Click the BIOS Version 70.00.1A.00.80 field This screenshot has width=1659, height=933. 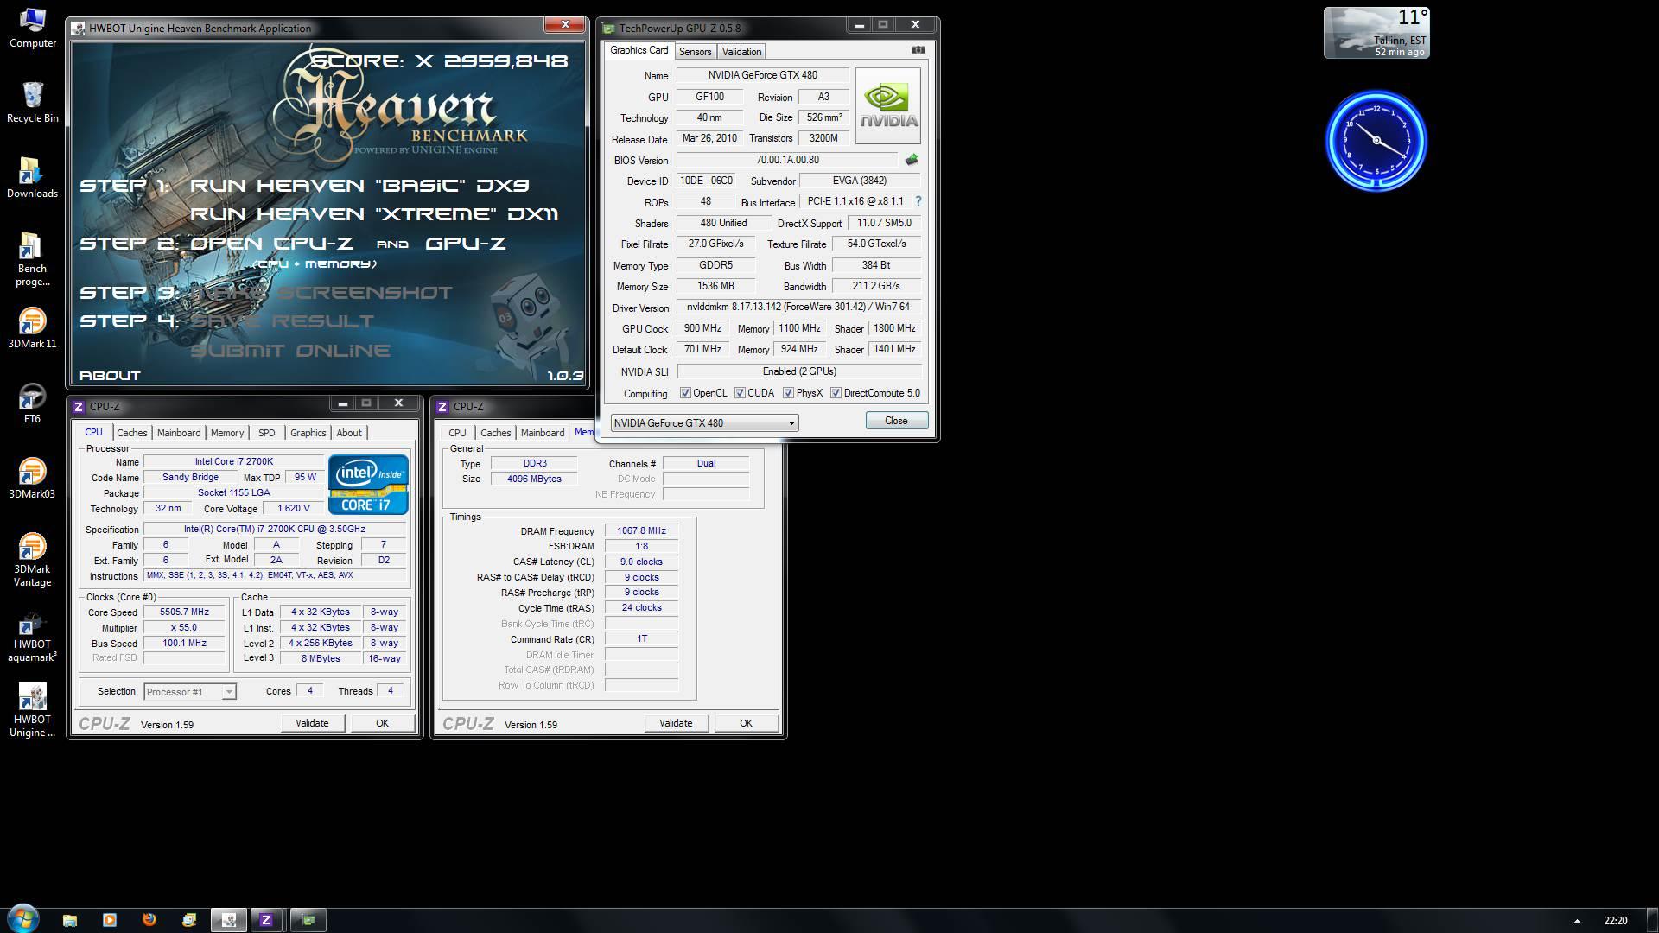click(787, 160)
